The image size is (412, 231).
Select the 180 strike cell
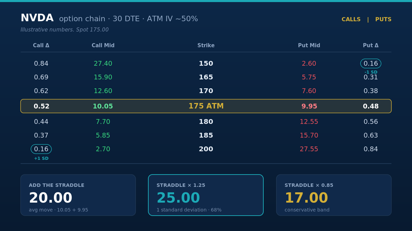pyautogui.click(x=206, y=122)
